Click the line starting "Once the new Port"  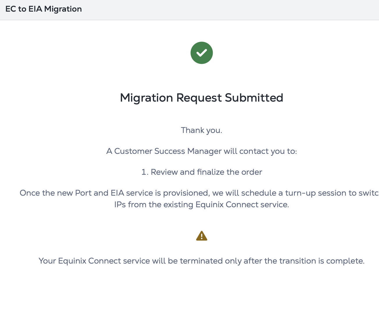199,193
